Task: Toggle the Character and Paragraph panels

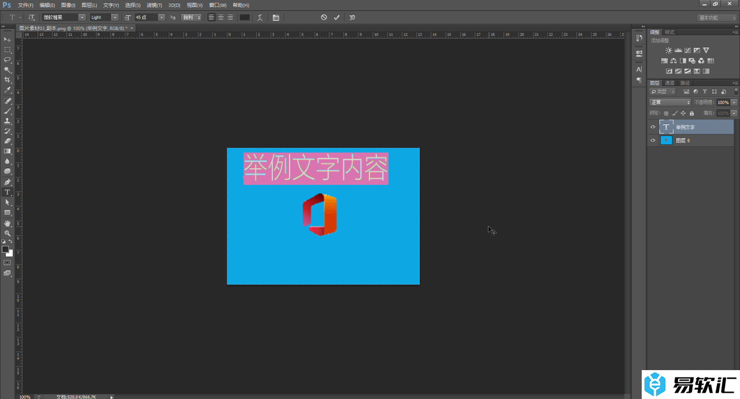Action: click(276, 17)
